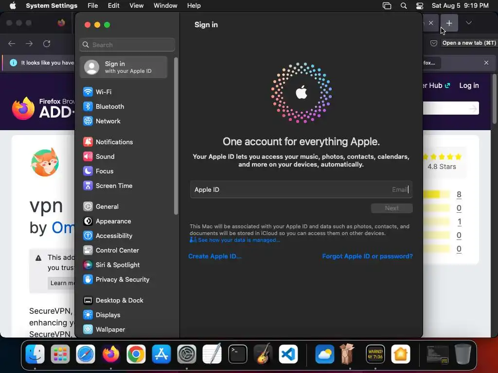
Task: Click Create Apple ID link
Action: [x=214, y=256]
